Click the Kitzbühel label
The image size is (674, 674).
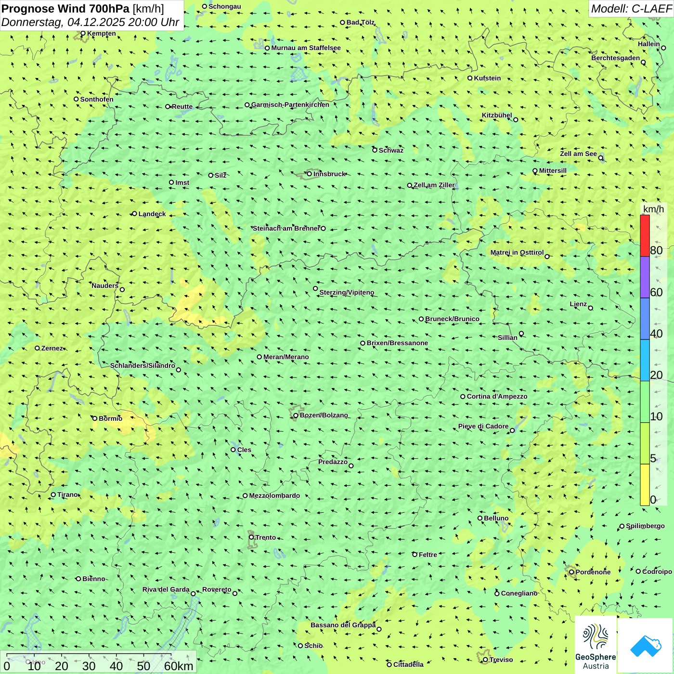(497, 116)
